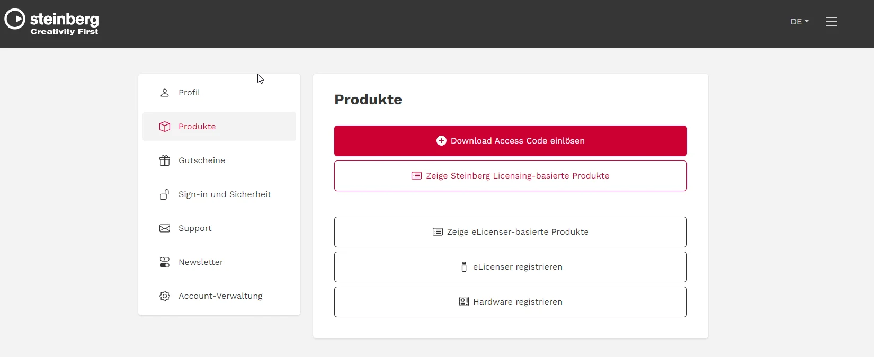Image resolution: width=874 pixels, height=357 pixels.
Task: Click Download Access Code einlösen button
Action: pos(511,141)
